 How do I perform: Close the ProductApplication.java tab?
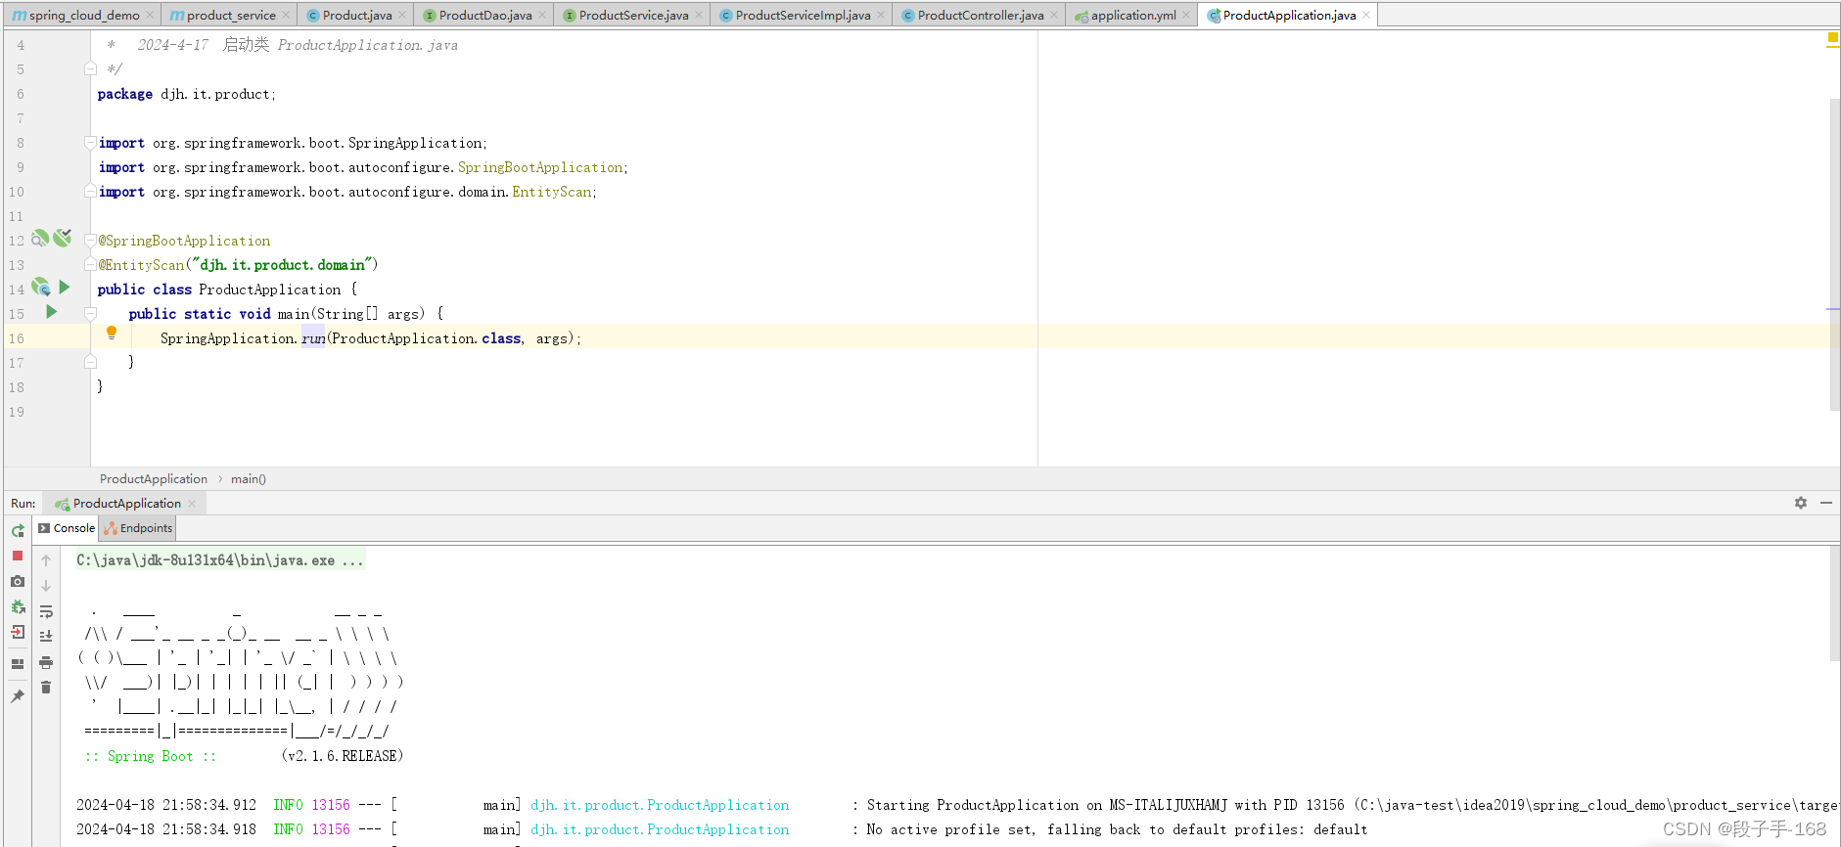[x=1366, y=15]
